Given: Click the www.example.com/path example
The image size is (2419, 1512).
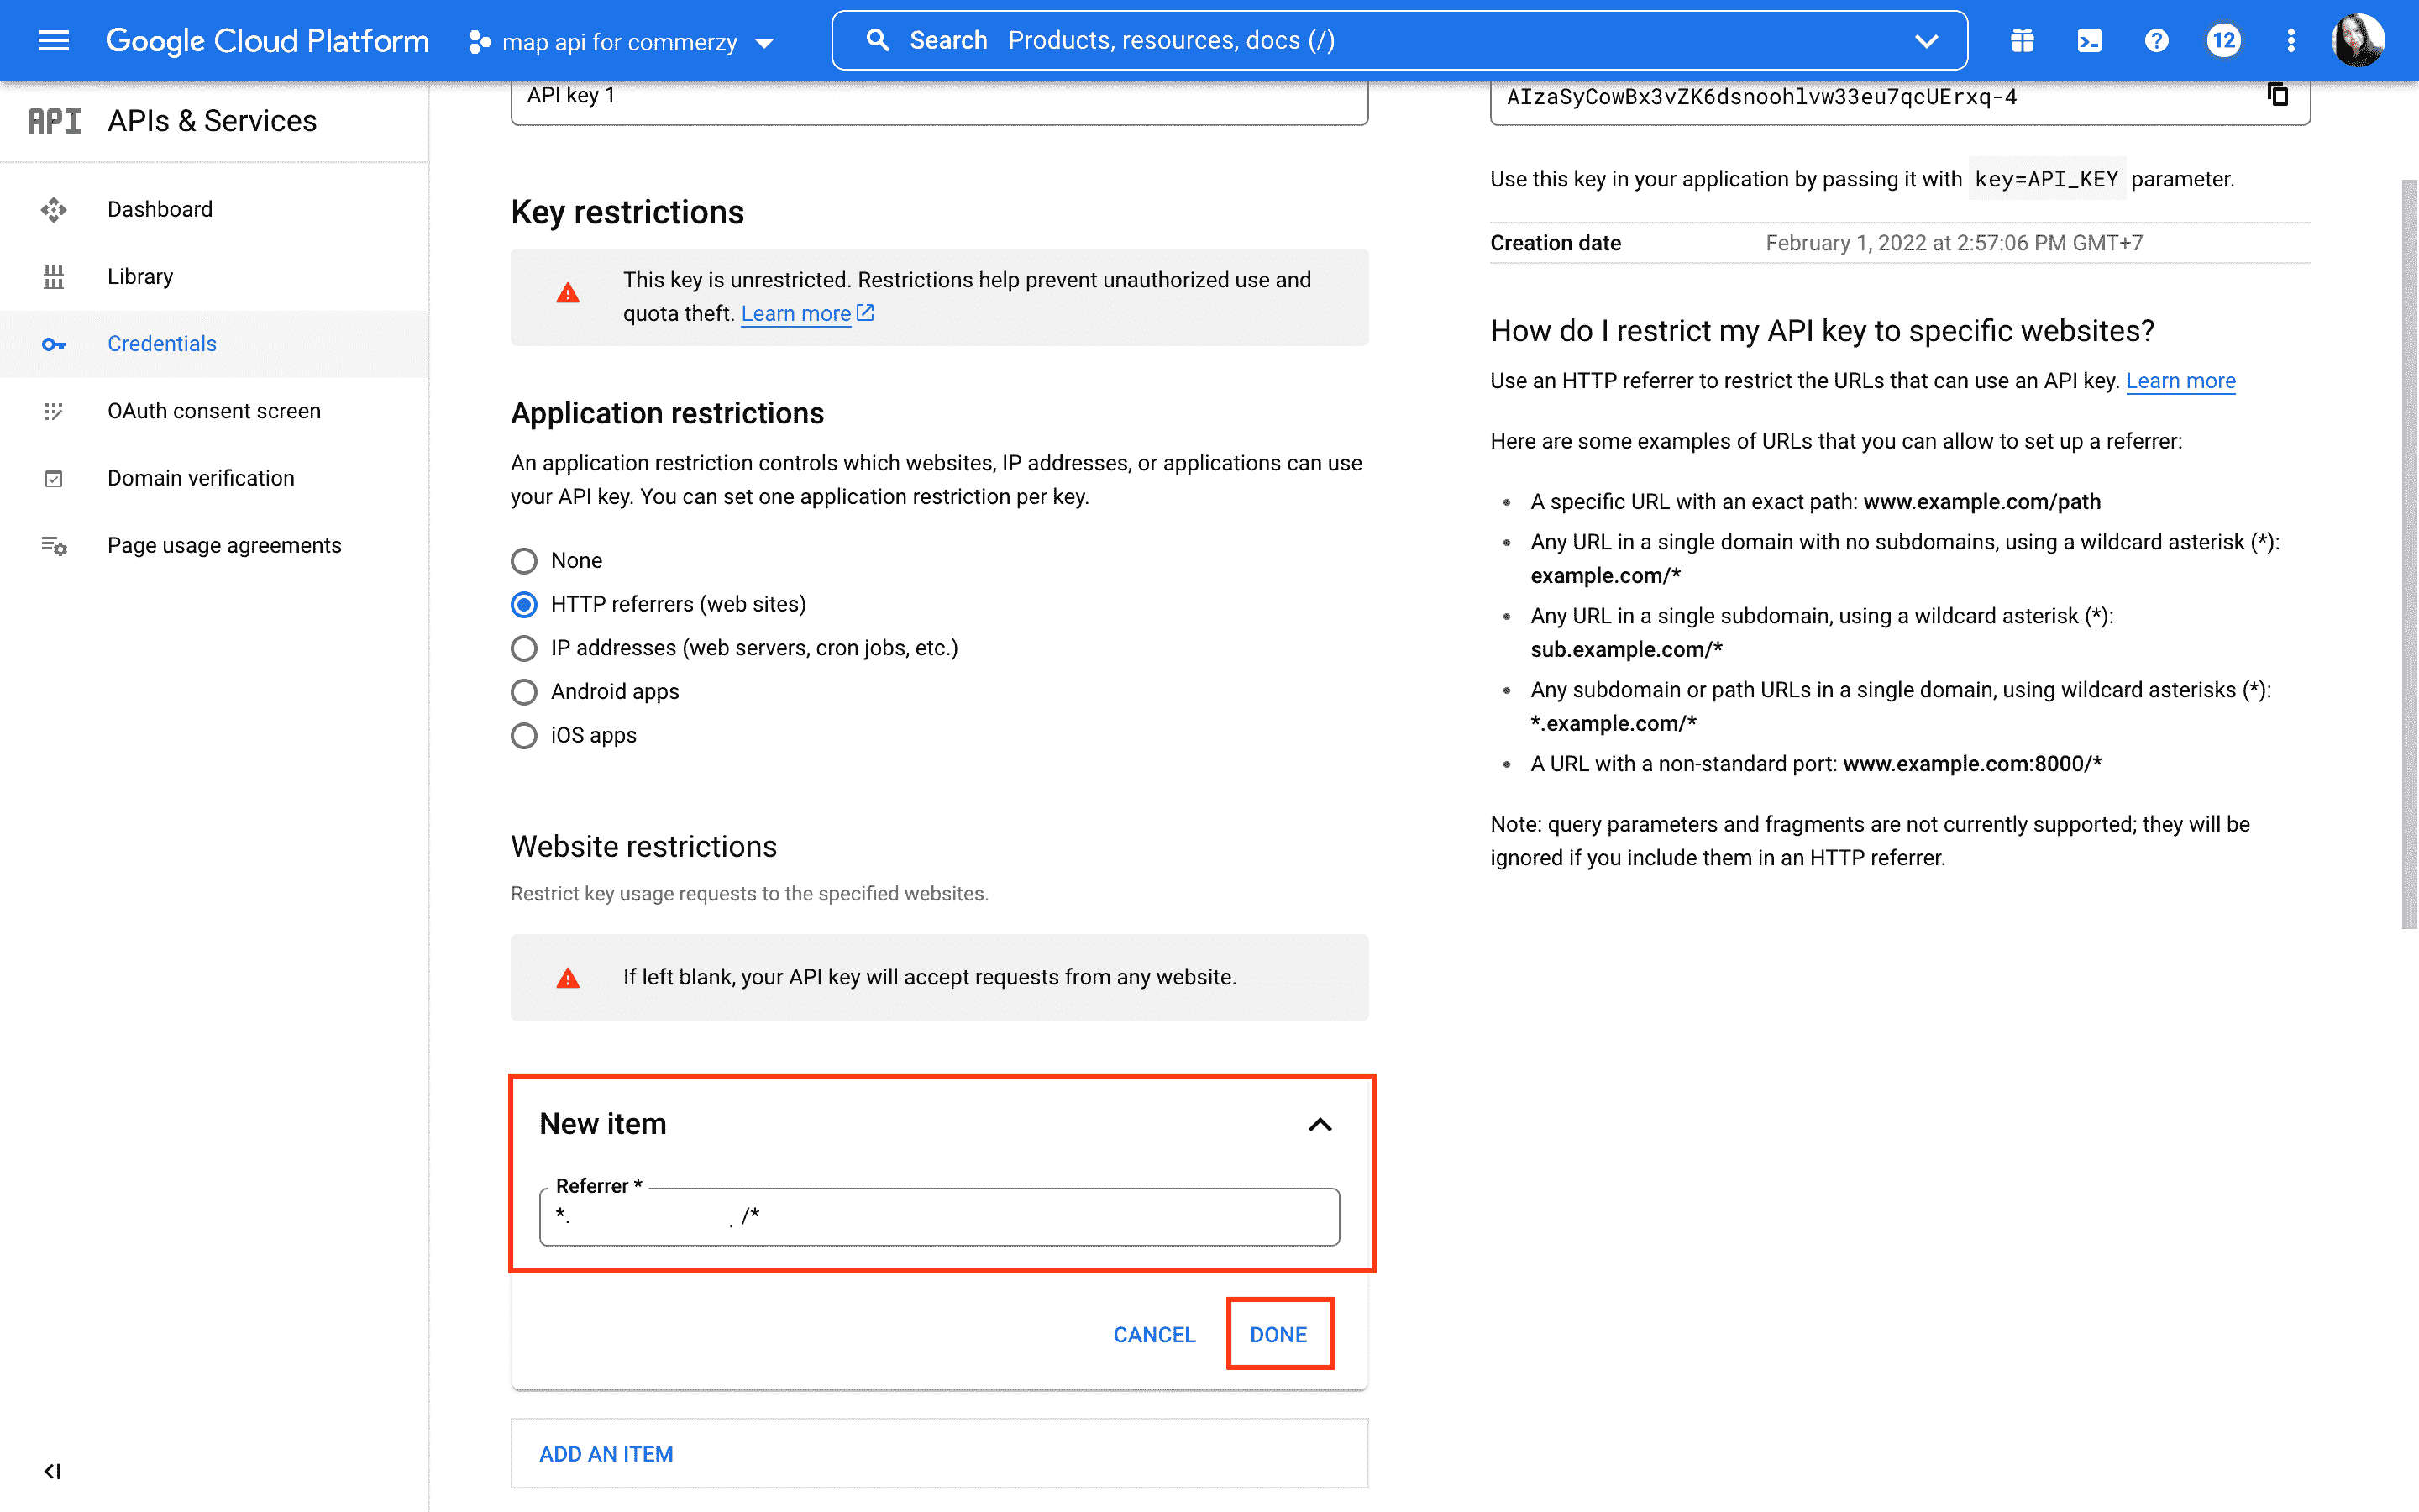Looking at the screenshot, I should [x=1982, y=502].
